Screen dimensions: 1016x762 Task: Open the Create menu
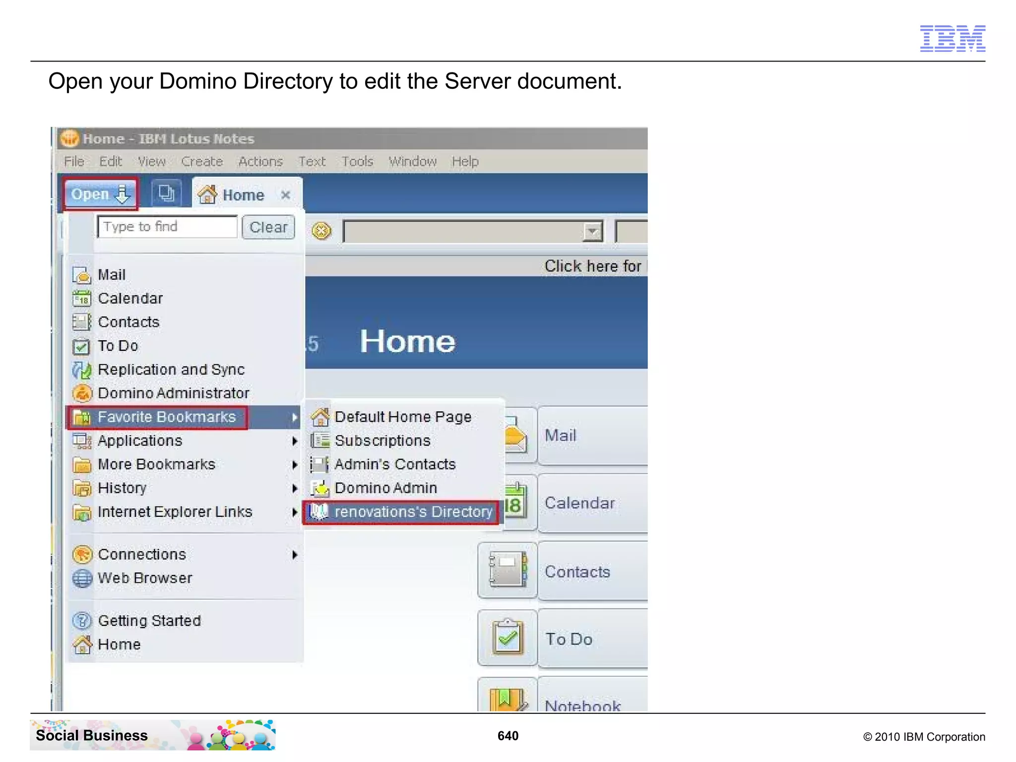click(x=202, y=161)
